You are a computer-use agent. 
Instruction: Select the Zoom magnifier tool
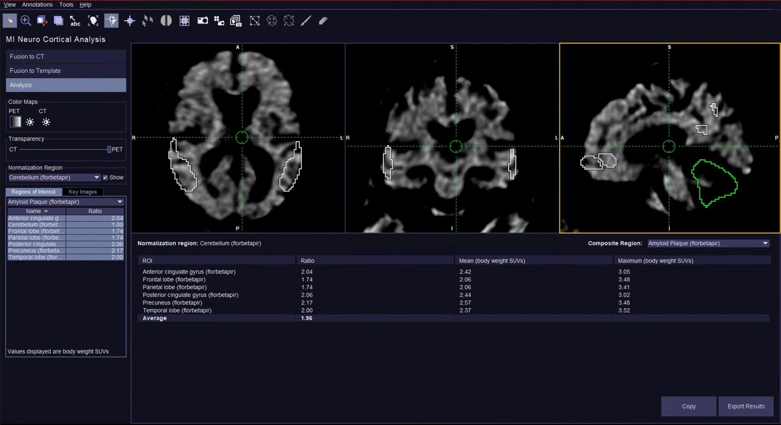[26, 20]
